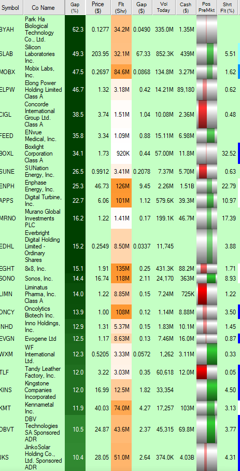Sort by the Gap (%) column header
Image resolution: width=240 pixels, height=471 pixels.
75,7
